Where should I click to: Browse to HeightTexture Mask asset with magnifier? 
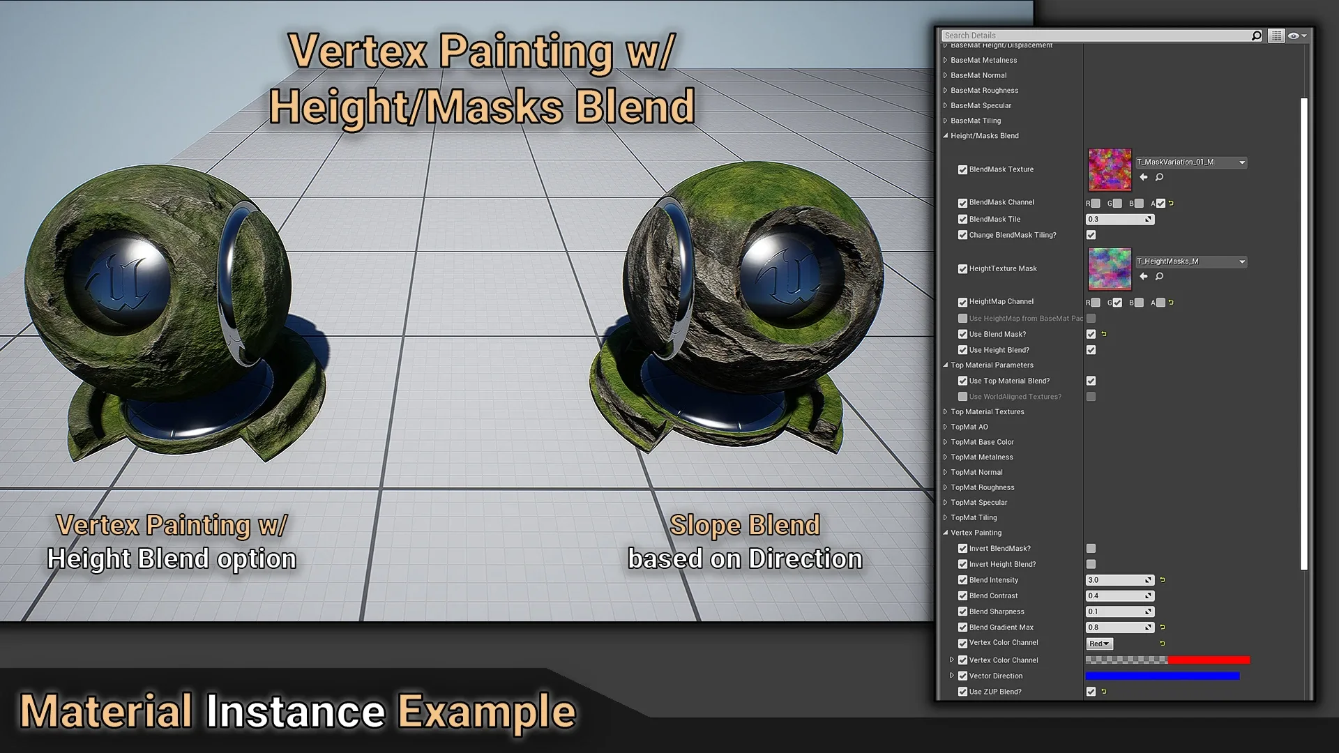1159,277
